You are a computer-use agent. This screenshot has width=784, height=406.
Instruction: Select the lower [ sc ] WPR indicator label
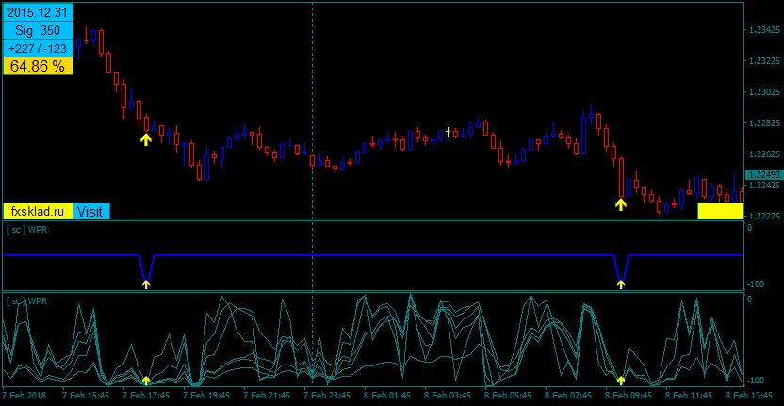pos(26,300)
